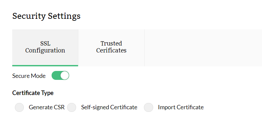Click the white knob of Secure Mode switch
Viewport: 262px width, 133px height.
(65, 76)
